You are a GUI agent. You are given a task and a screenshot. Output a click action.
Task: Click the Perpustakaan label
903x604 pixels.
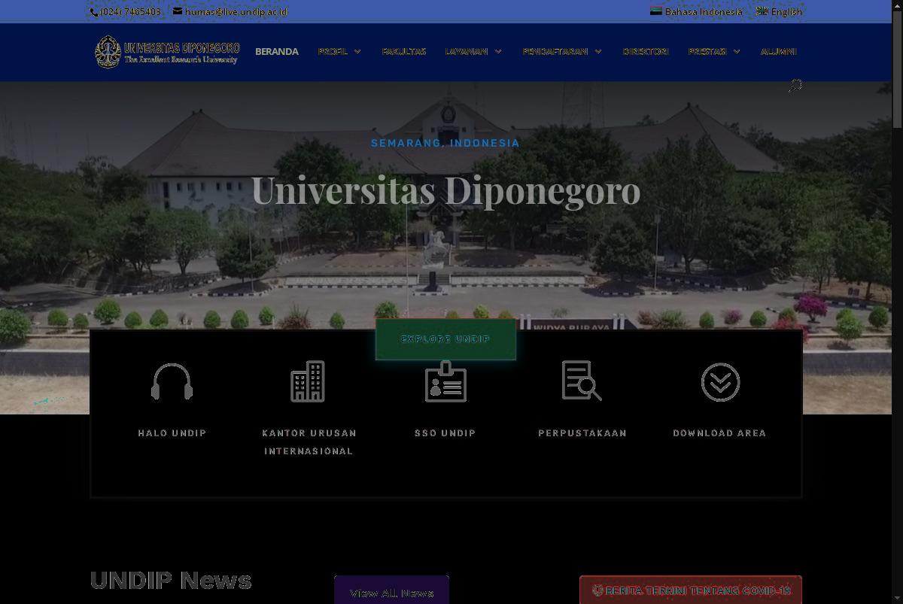pos(582,433)
